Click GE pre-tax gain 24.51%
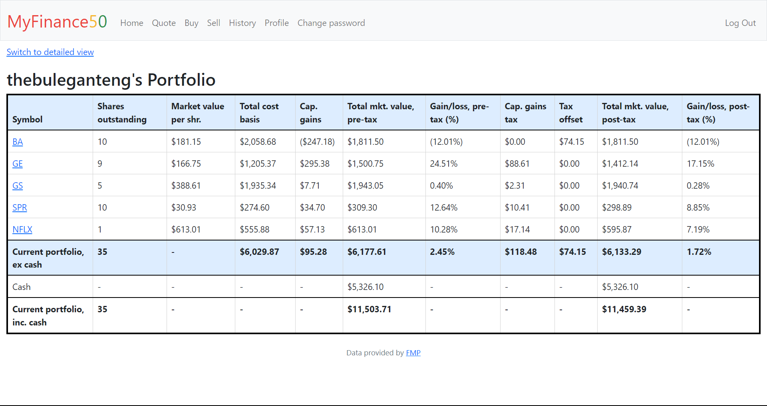This screenshot has height=406, width=767. (x=443, y=164)
